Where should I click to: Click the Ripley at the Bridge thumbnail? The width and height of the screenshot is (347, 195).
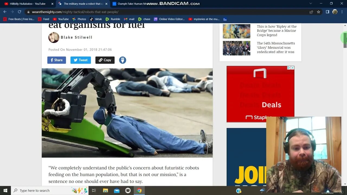tap(237, 31)
